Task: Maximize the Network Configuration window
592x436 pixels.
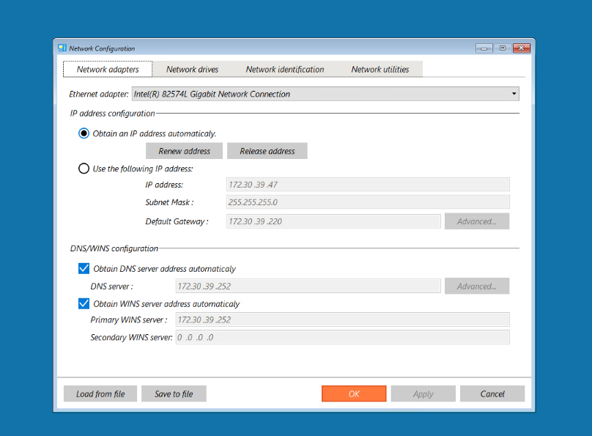Action: coord(502,48)
